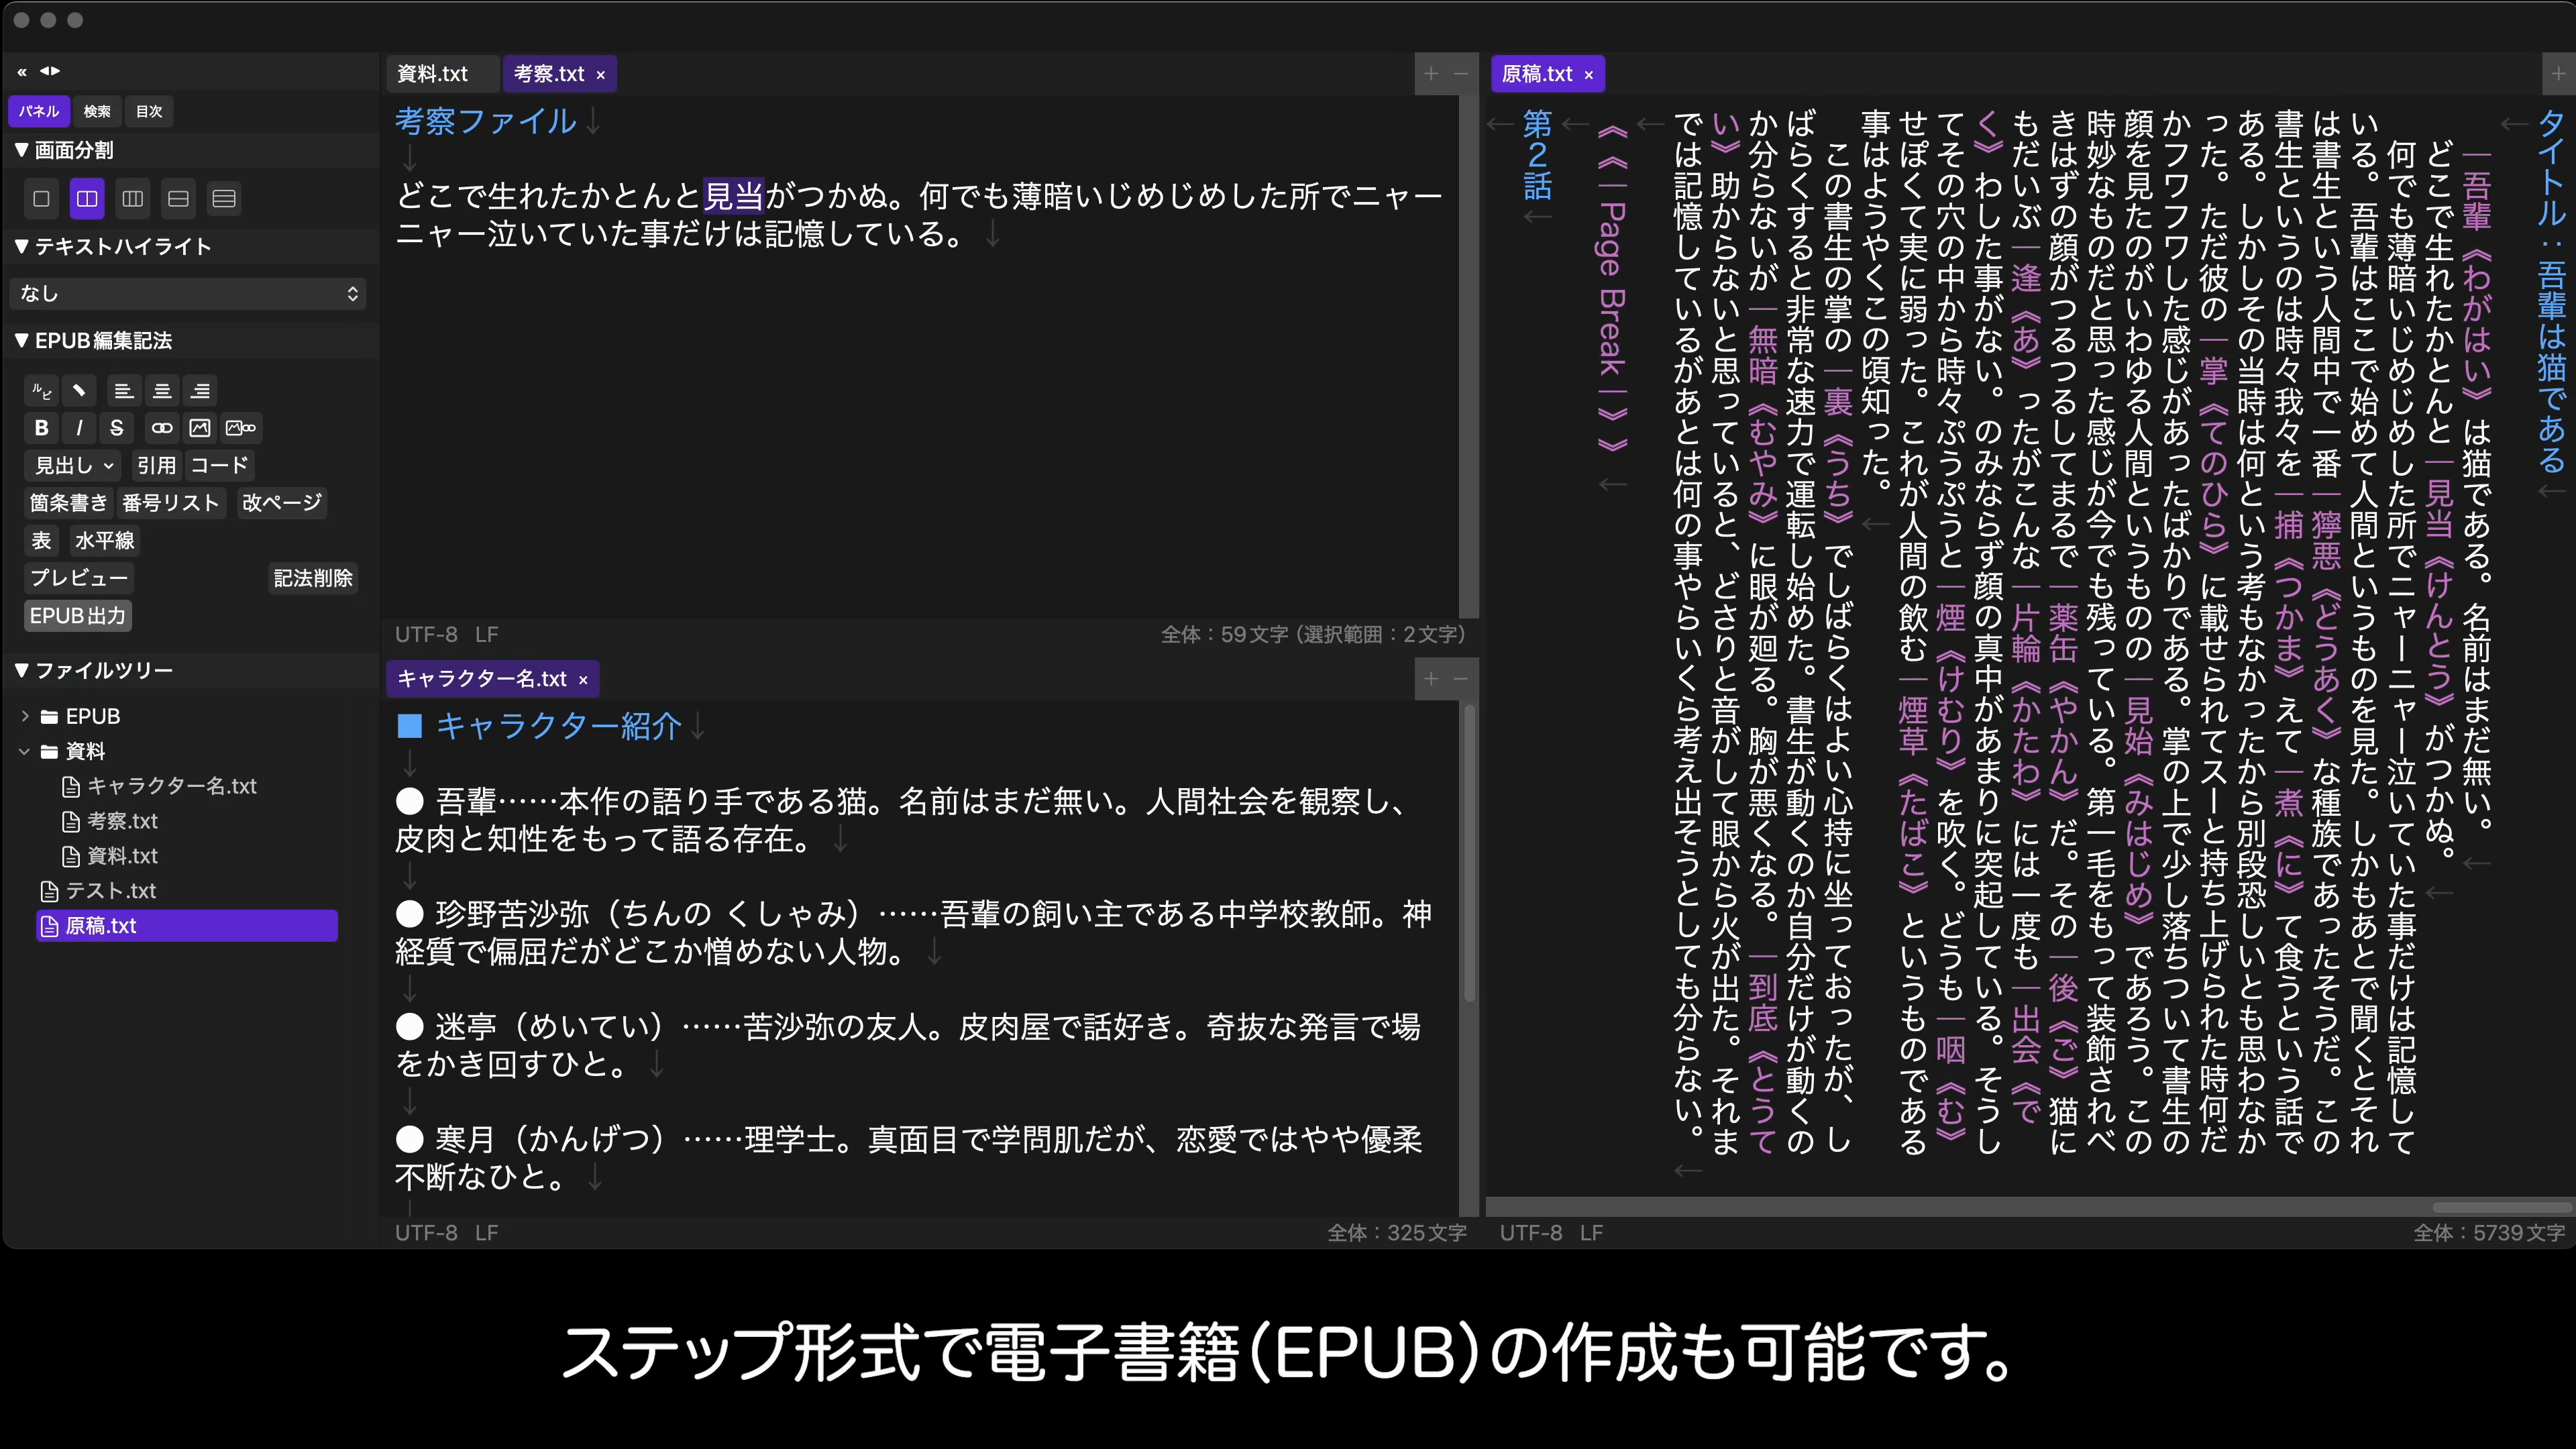Insert 番号リスト numbered list
Image resolution: width=2576 pixels, height=1449 pixels.
click(171, 502)
